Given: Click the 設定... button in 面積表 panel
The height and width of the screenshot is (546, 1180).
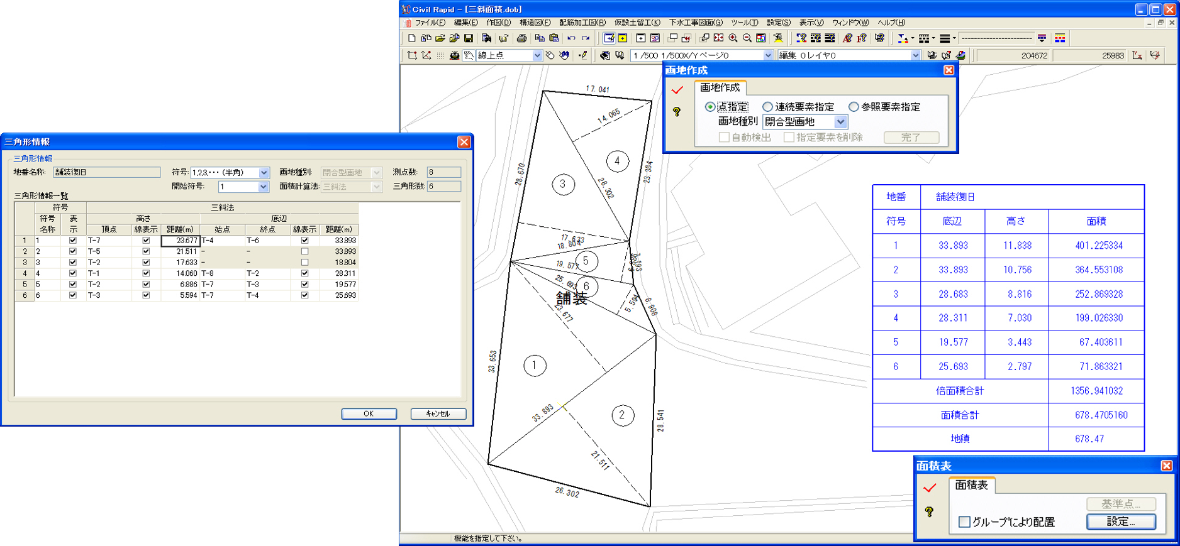Looking at the screenshot, I should 1121,522.
